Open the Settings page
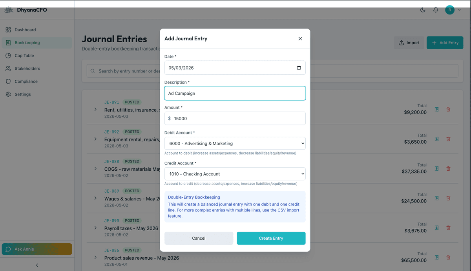This screenshot has height=271, width=471. [x=37, y=94]
